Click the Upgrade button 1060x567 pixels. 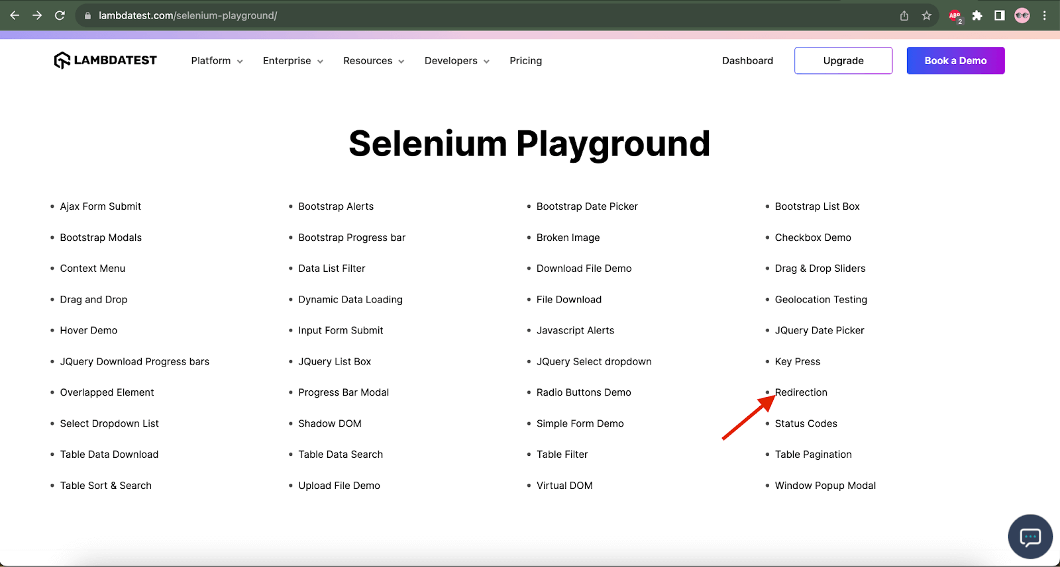click(x=843, y=61)
